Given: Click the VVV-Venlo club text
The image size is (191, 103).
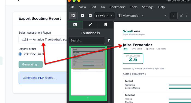Looking at the screenshot, I should (137, 49).
